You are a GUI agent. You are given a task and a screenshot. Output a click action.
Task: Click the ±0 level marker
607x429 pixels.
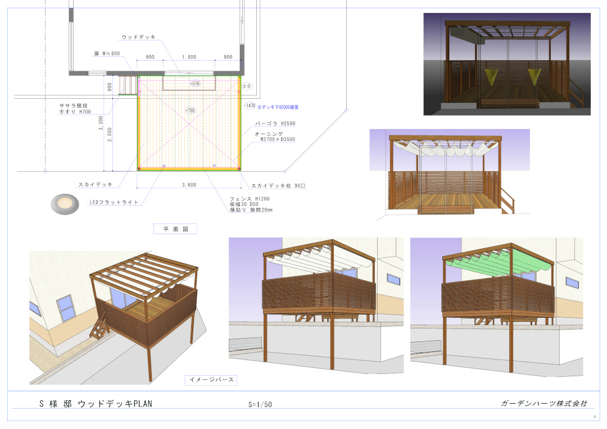point(247,86)
